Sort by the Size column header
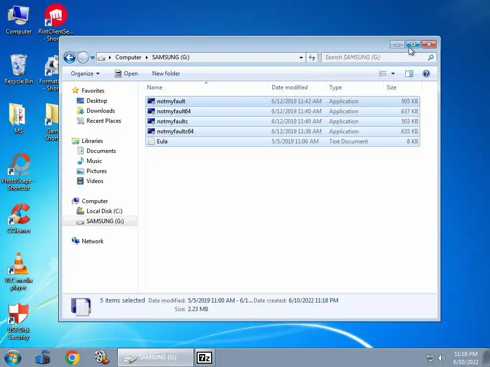The image size is (490, 367). click(402, 87)
